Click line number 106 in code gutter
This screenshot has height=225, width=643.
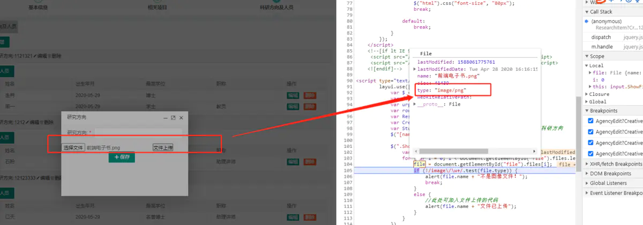point(349,176)
